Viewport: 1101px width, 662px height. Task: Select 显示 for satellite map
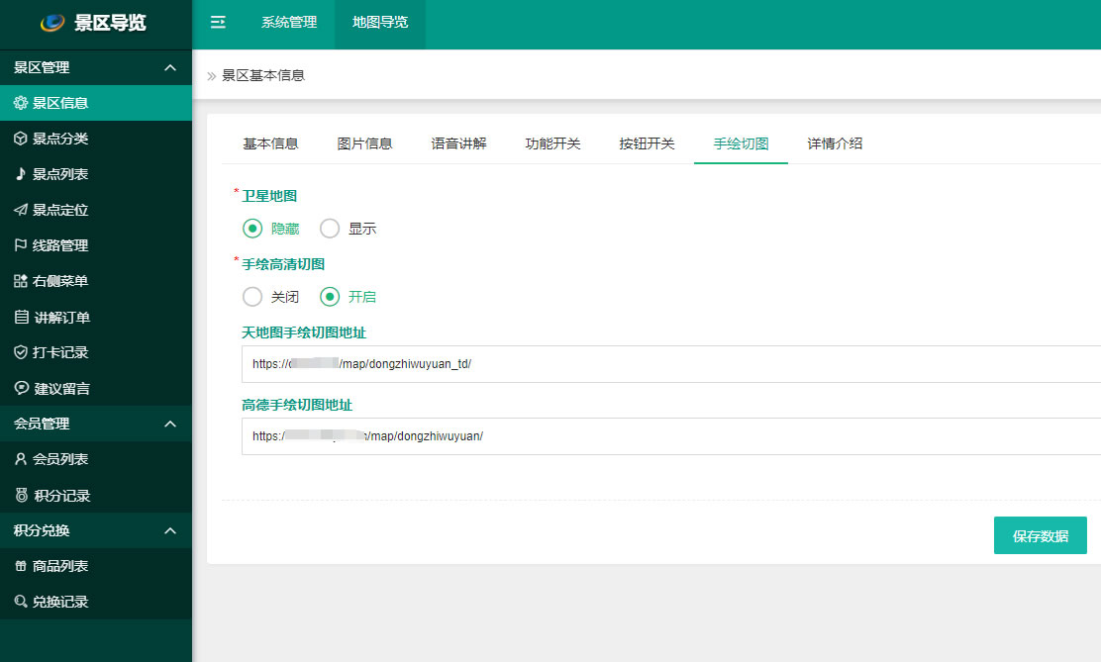pos(330,229)
